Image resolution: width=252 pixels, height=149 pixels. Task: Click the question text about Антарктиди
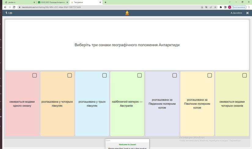point(127,45)
